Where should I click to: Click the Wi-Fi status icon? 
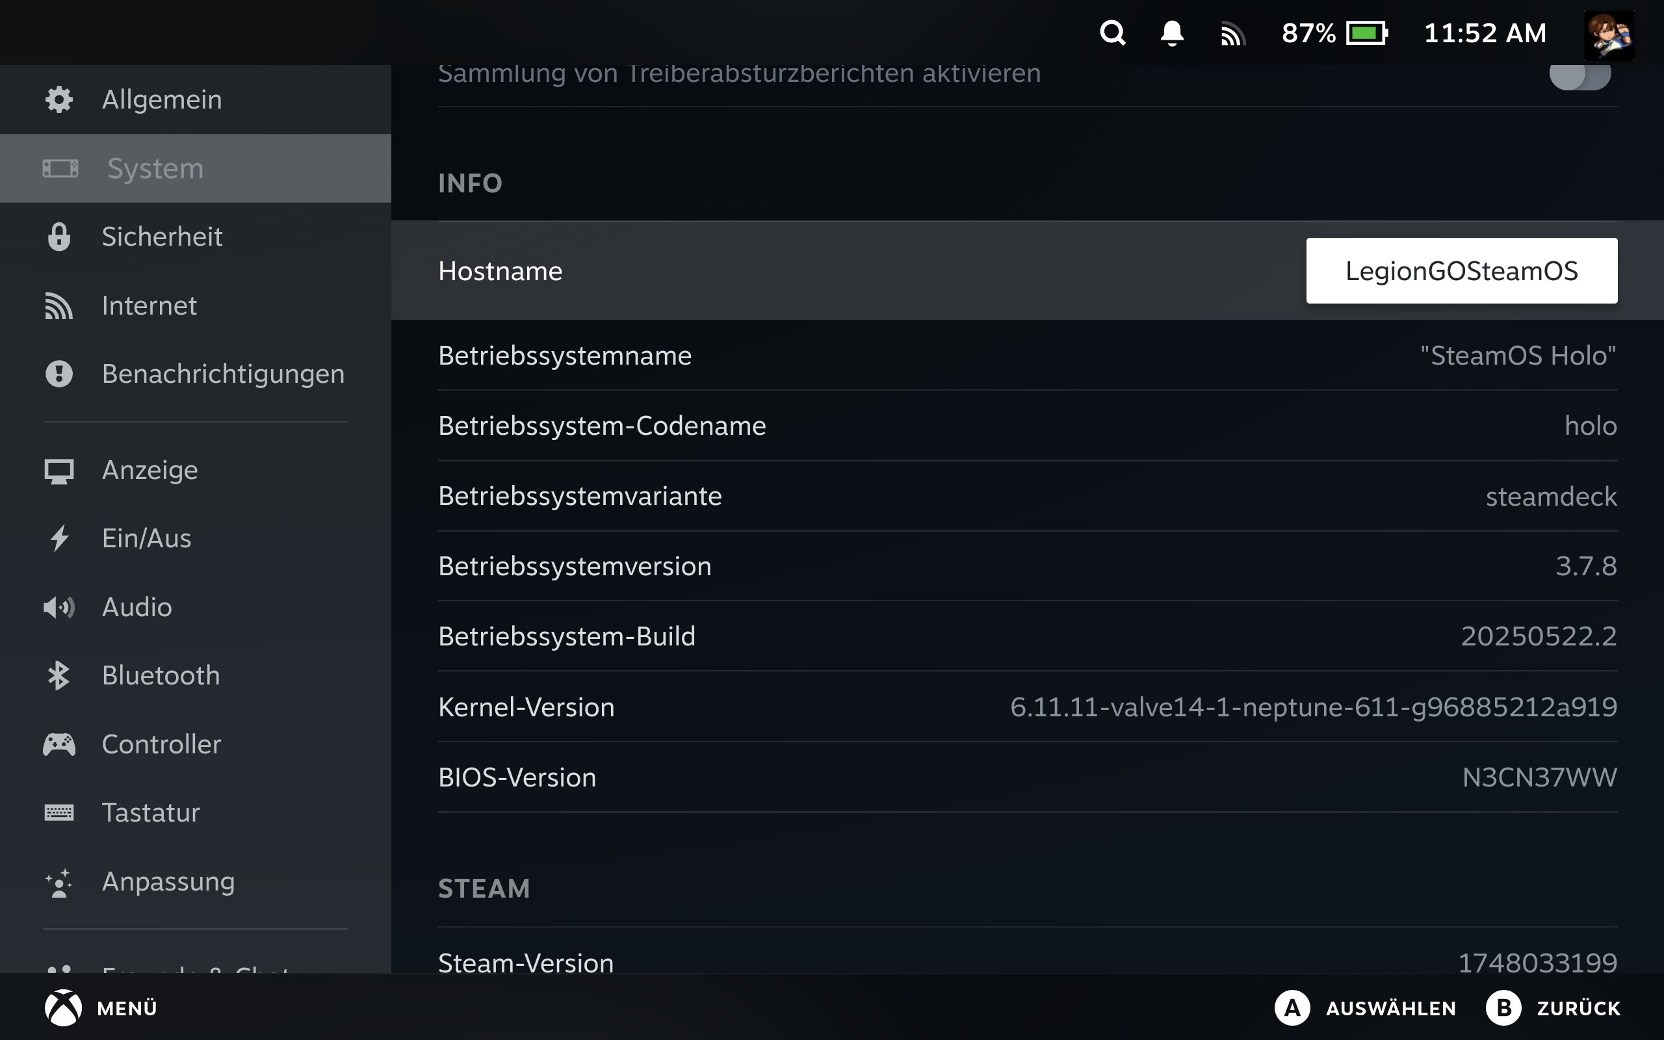coord(1232,34)
